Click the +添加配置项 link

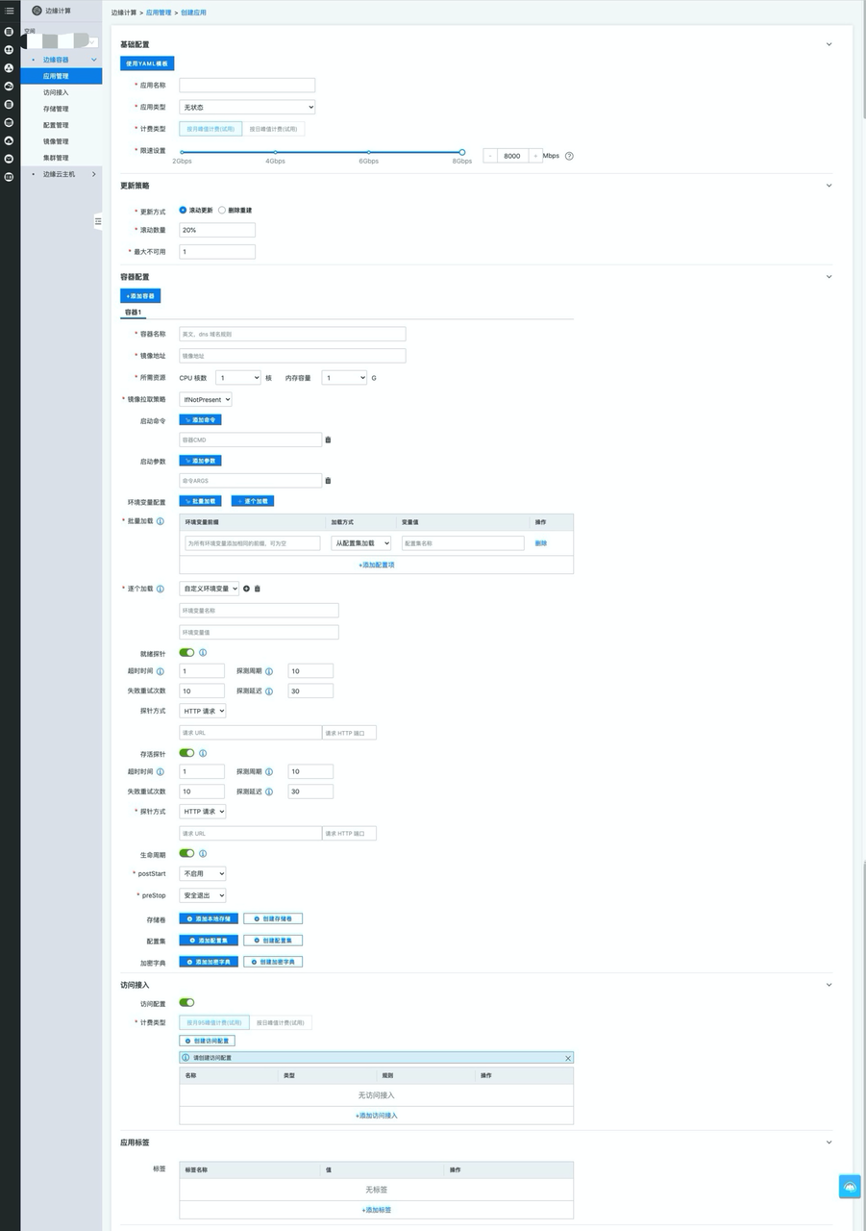376,565
